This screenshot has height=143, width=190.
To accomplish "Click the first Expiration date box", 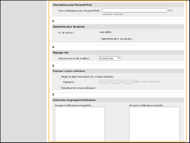I will 104,82.
